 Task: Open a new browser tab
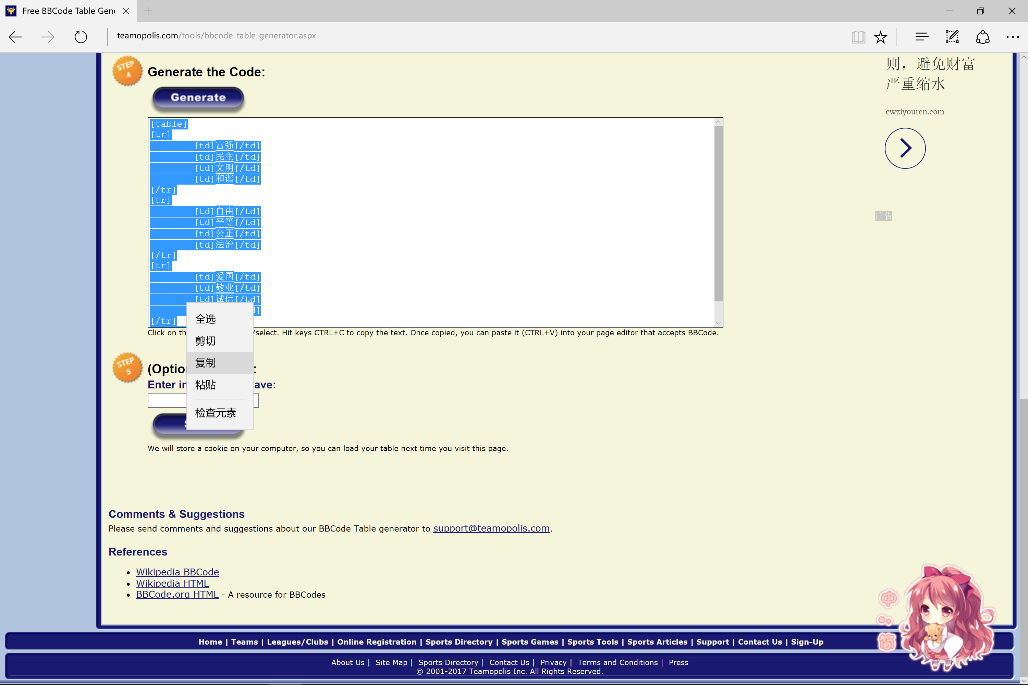pos(148,11)
